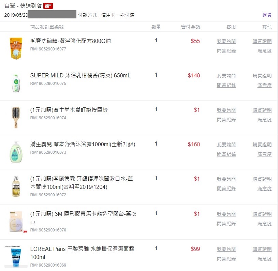The height and width of the screenshot is (271, 278).
Task: Click 滿意度 for 嬌生嬰兒 沐浴露
Action: (x=264, y=154)
